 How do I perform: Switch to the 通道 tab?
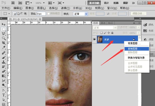pyautogui.click(x=103, y=23)
